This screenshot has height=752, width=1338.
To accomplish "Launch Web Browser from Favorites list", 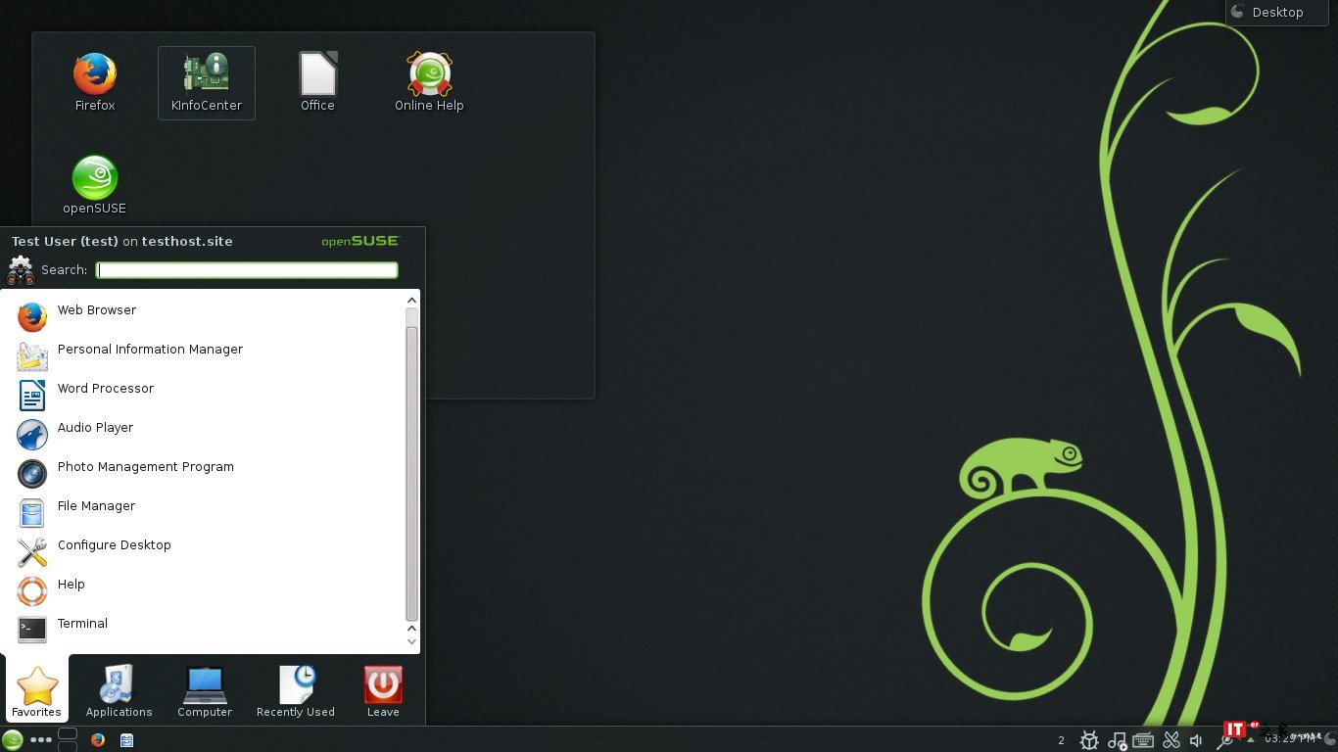I will point(96,310).
